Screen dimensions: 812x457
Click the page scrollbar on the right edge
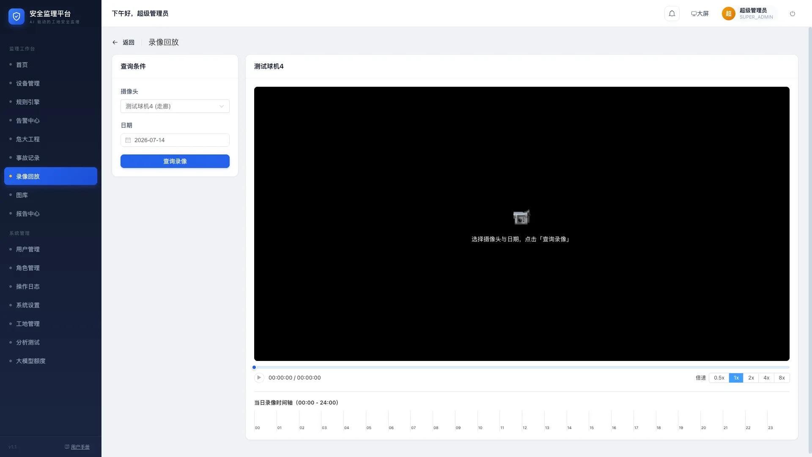coord(810,240)
